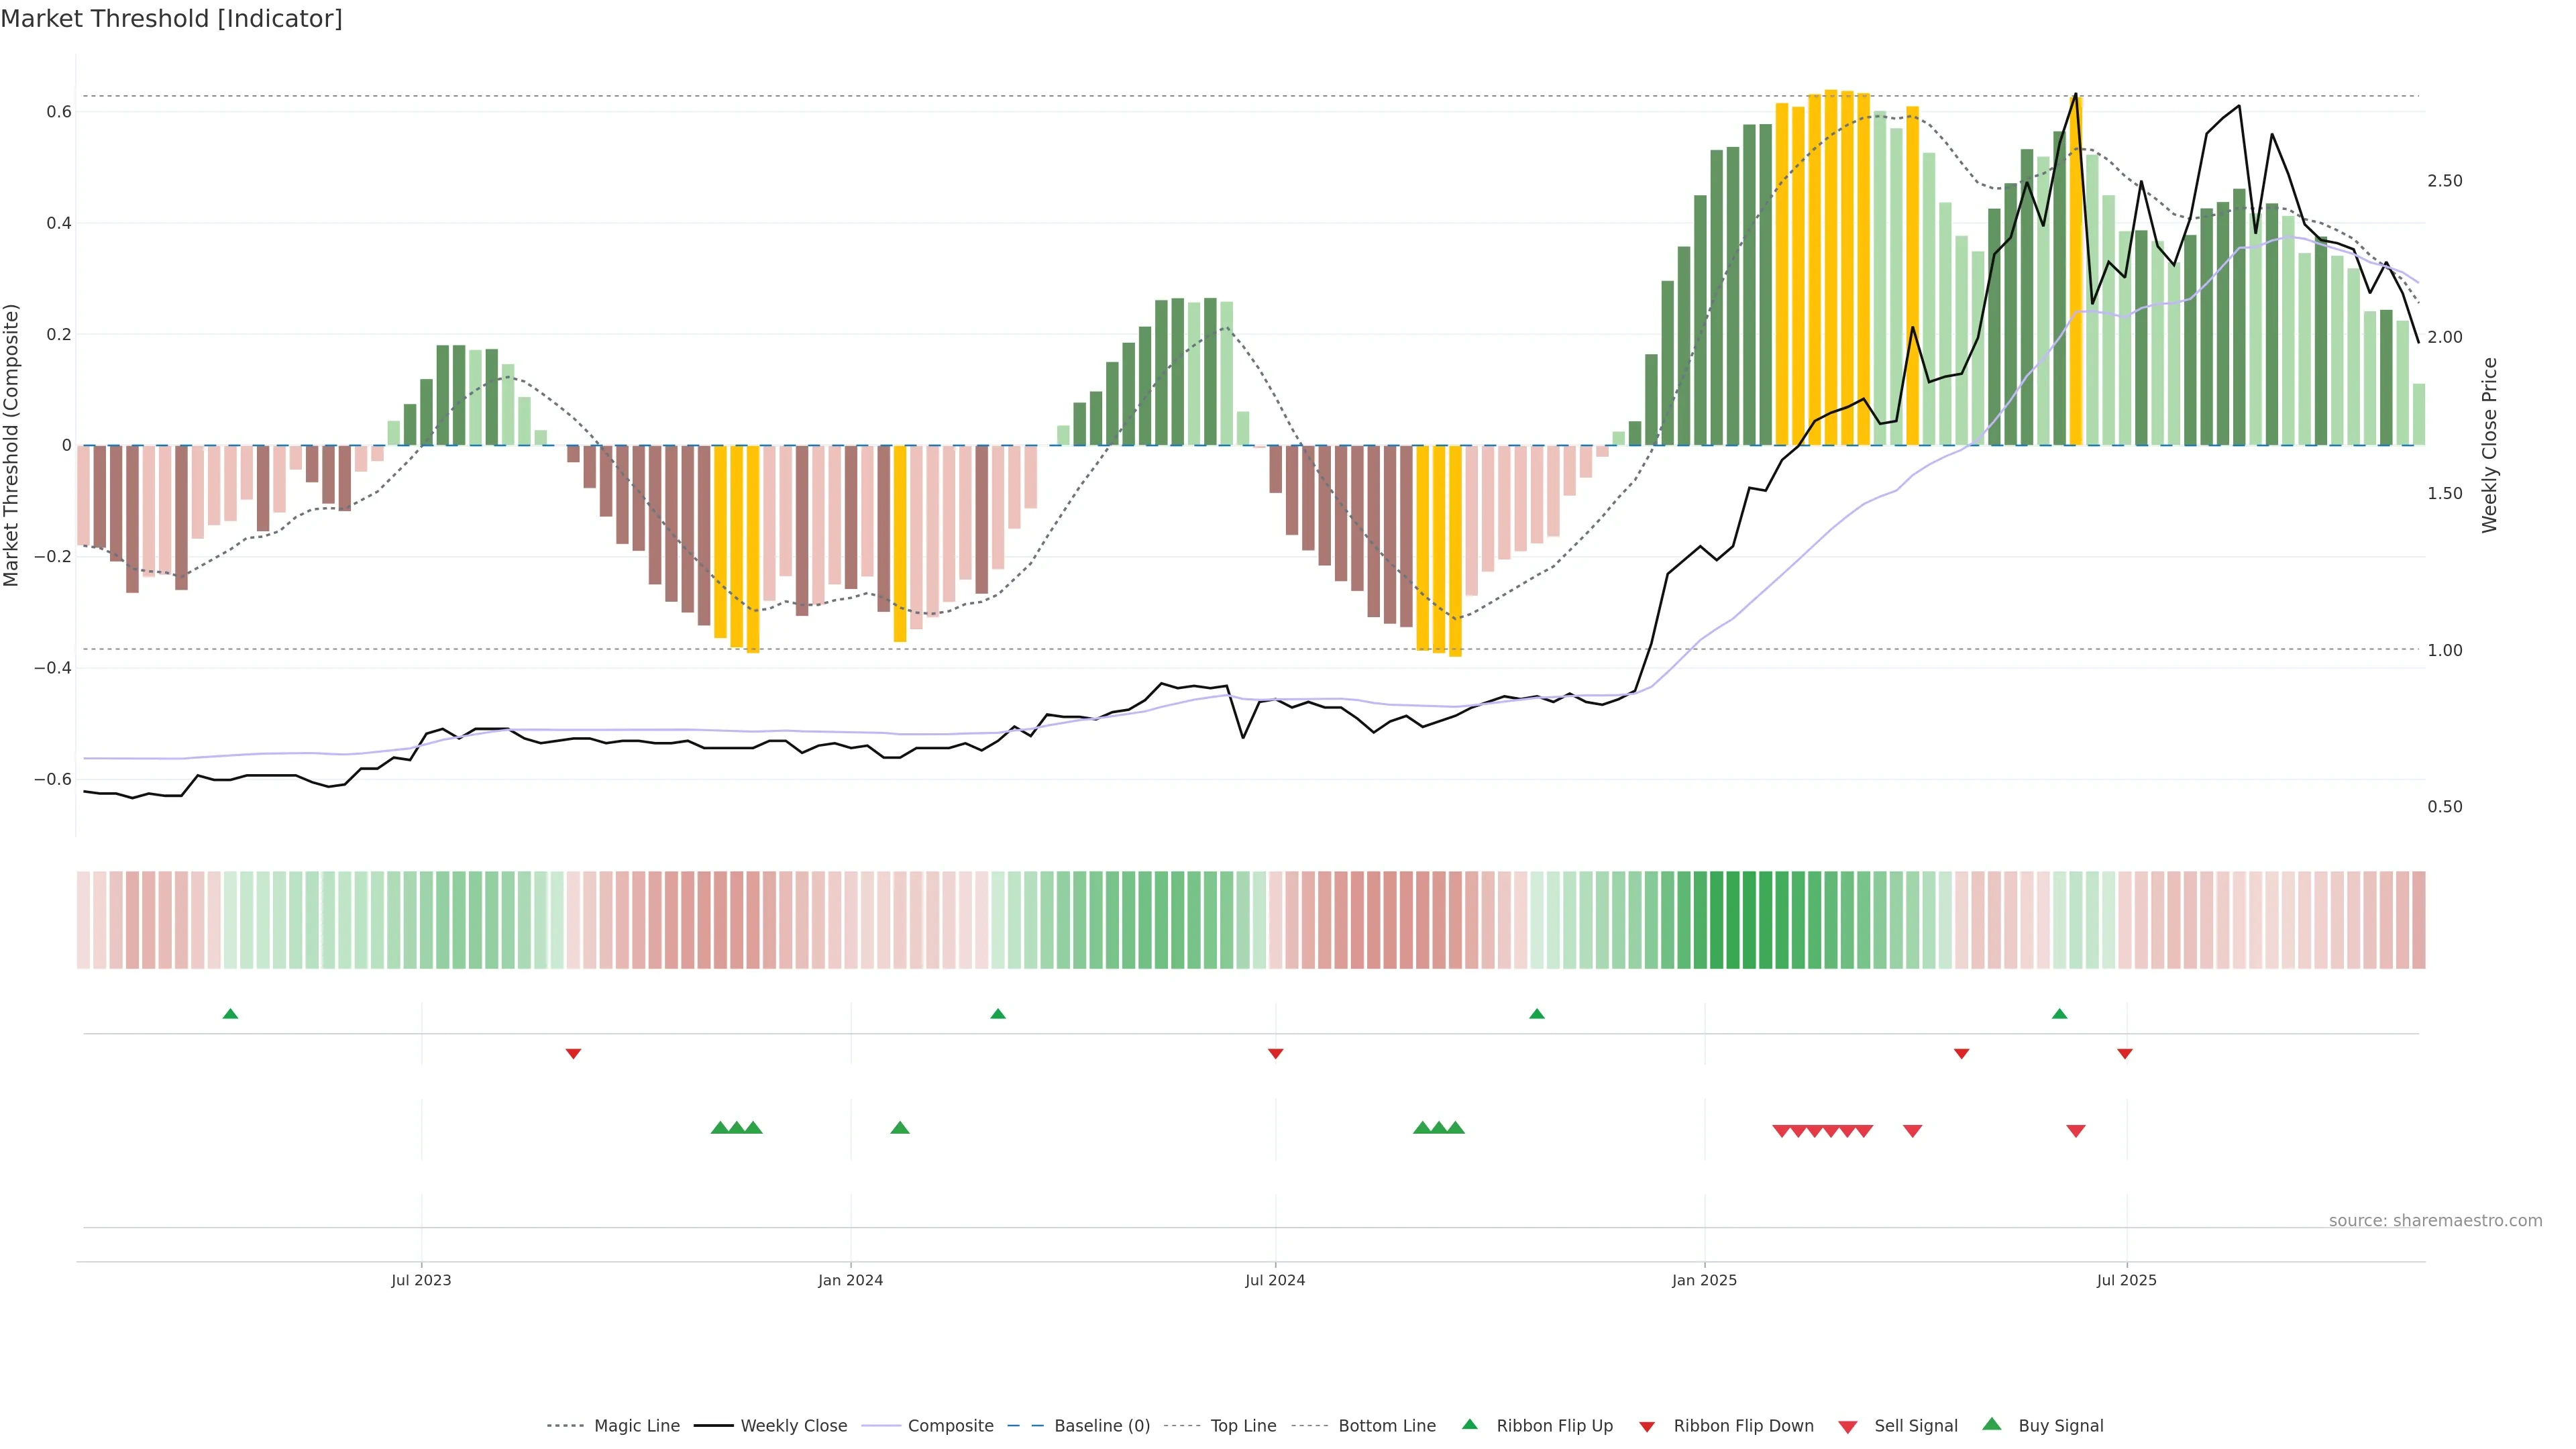The width and height of the screenshot is (2576, 1449).
Task: Click Buy Signal legend green triangle
Action: (x=1992, y=1424)
